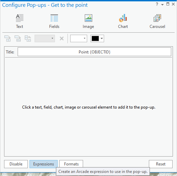Add a Chart element to the pop-up
Viewport: 177px width, 176px height.
(x=123, y=21)
